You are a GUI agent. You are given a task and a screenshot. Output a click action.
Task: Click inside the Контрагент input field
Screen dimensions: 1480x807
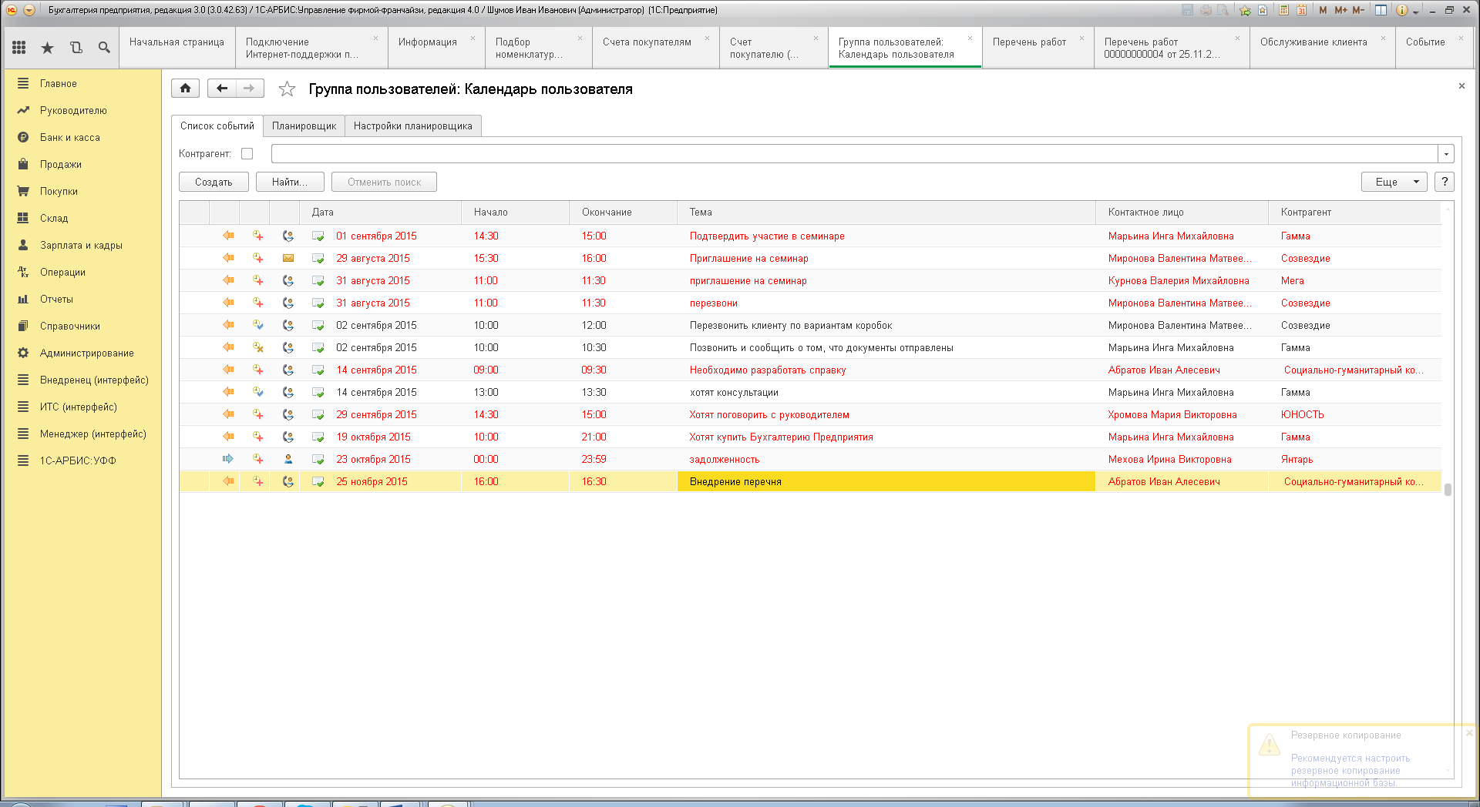point(854,154)
